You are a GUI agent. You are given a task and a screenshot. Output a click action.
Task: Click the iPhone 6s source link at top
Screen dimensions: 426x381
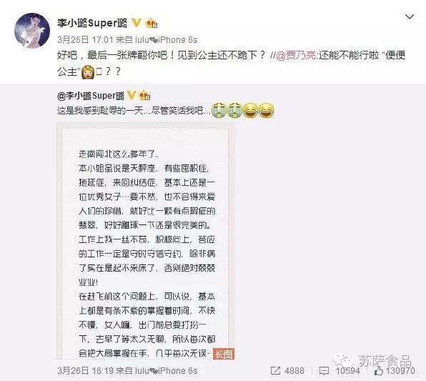167,40
